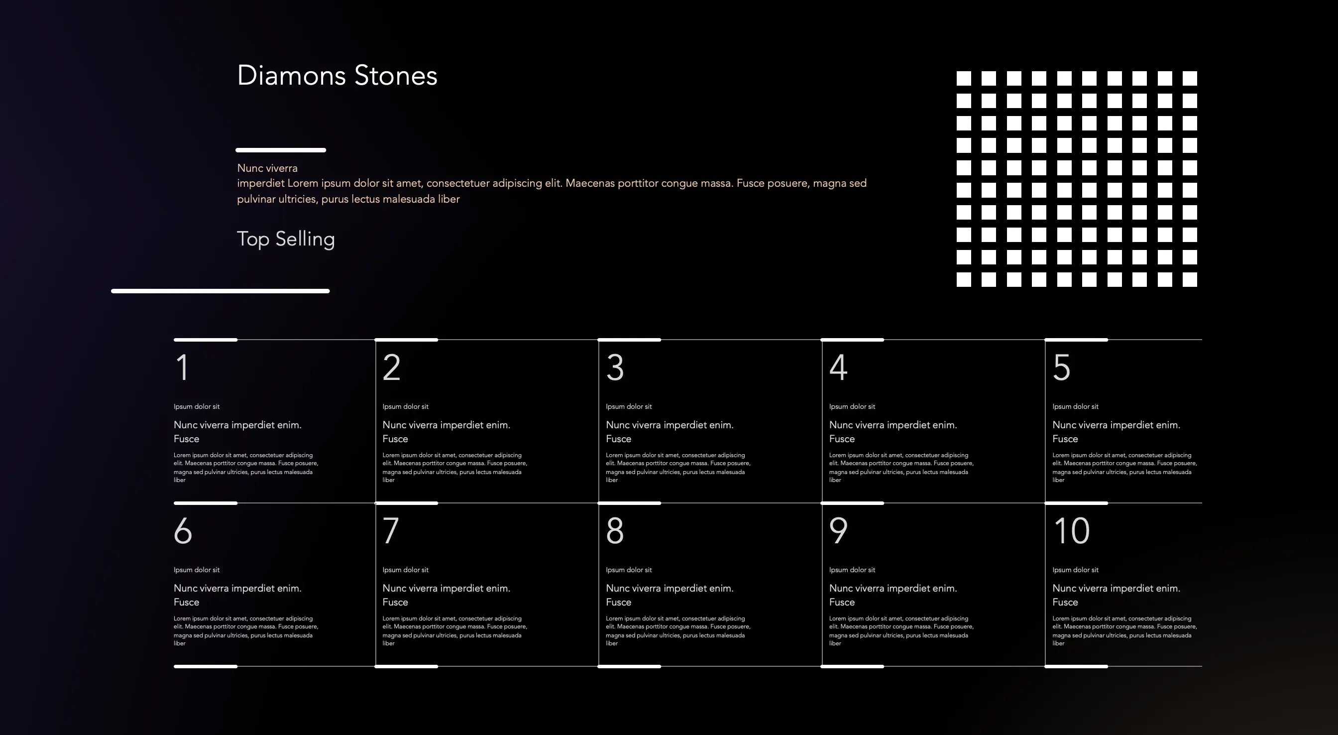The image size is (1338, 735).
Task: Click "Ipsum dolor sit" label under number 10
Action: (1075, 570)
